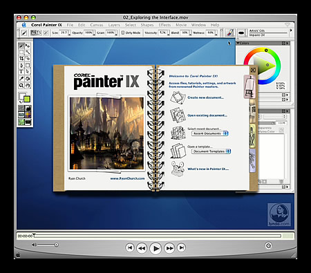This screenshot has width=311, height=273.
Task: Click the fast forward button
Action: [169, 248]
